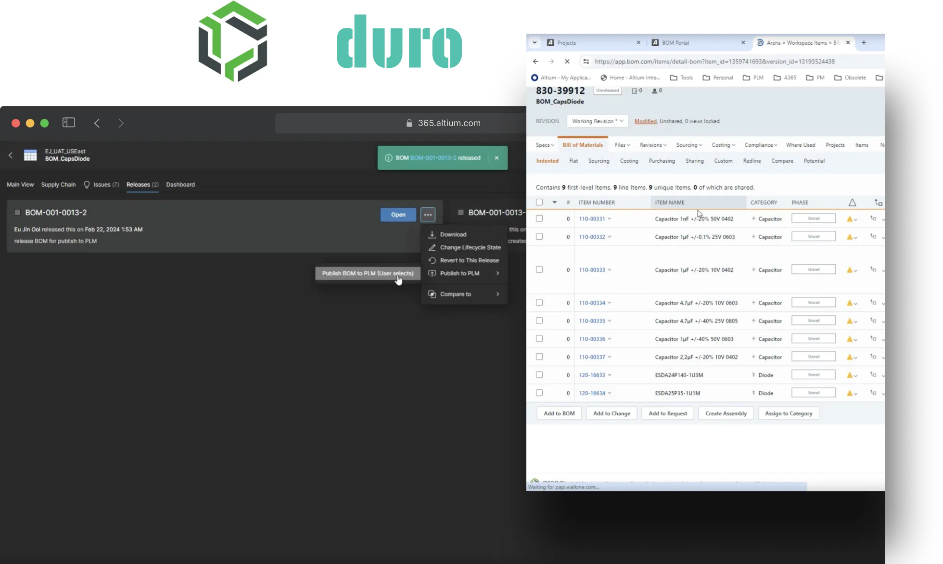
Task: Select the Redline BOM view
Action: coord(752,161)
